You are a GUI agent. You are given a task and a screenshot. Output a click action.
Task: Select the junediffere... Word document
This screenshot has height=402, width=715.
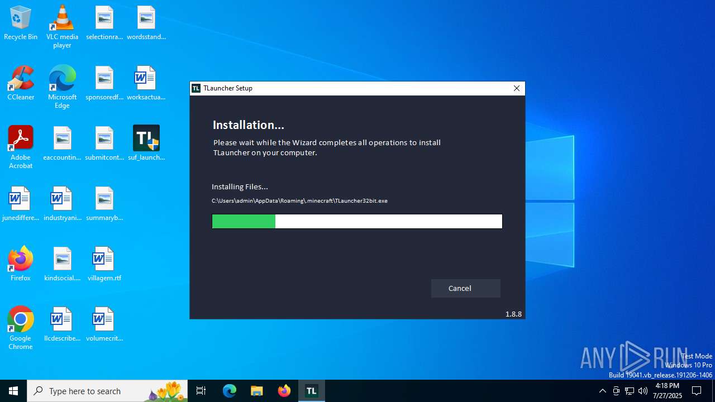point(21,204)
